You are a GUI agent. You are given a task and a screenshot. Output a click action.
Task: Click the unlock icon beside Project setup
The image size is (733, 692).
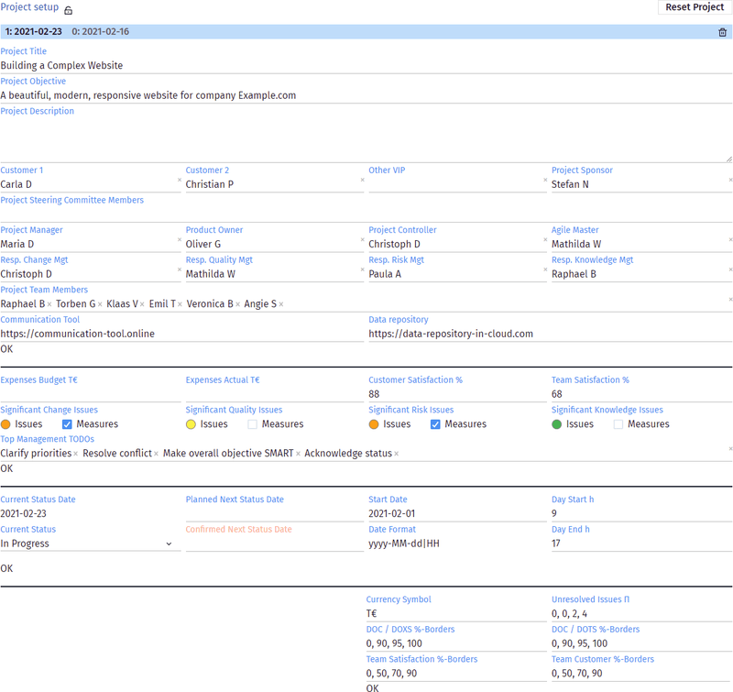click(x=69, y=10)
